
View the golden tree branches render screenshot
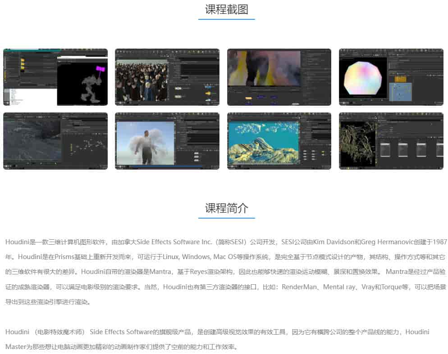(x=390, y=141)
